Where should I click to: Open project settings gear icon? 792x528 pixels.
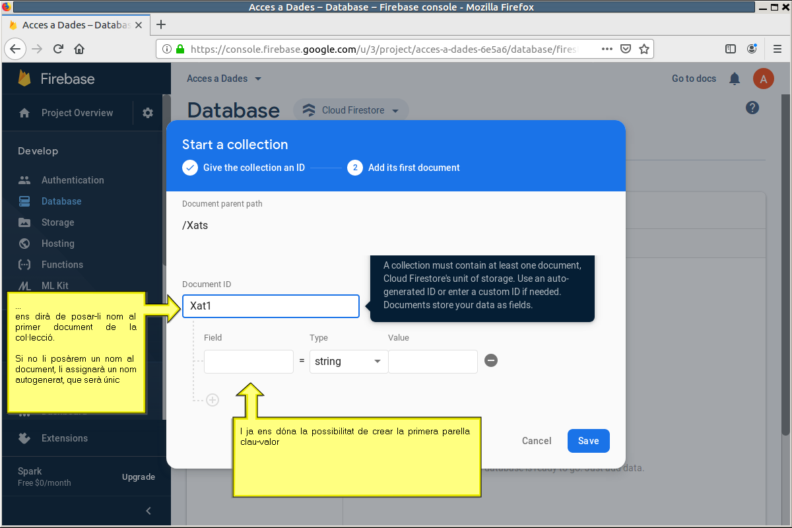tap(148, 113)
